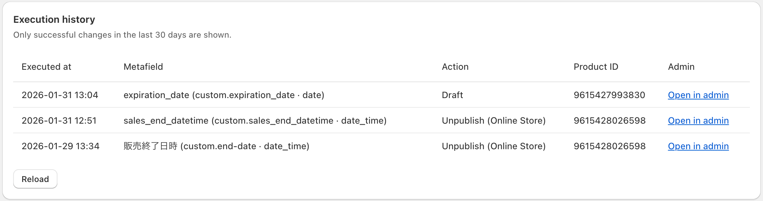The width and height of the screenshot is (763, 201).
Task: Click the Action column header
Action: click(455, 67)
